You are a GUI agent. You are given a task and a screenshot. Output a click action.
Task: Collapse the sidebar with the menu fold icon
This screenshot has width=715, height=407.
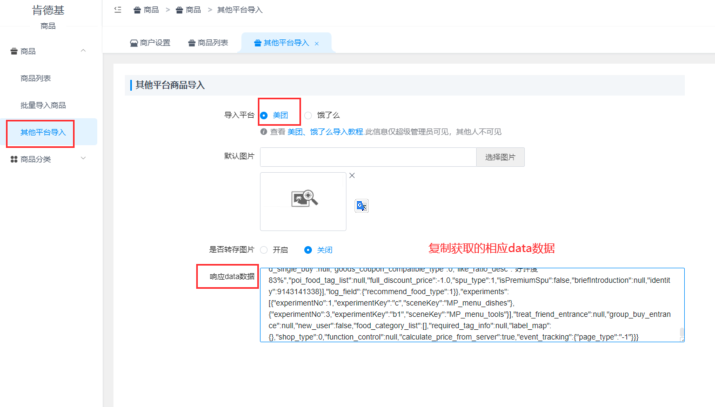[118, 10]
